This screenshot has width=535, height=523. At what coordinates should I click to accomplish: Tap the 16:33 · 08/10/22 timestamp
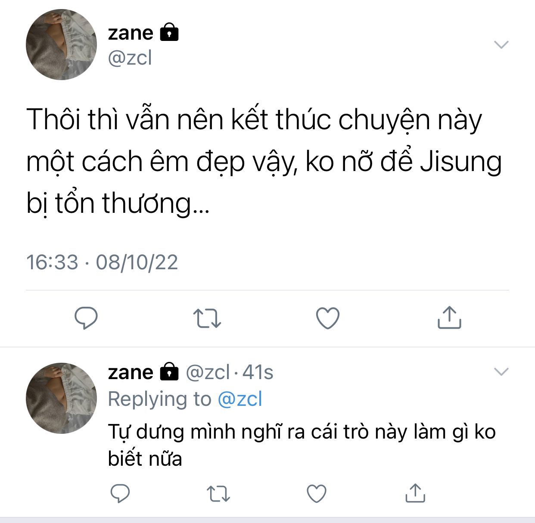pyautogui.click(x=102, y=262)
